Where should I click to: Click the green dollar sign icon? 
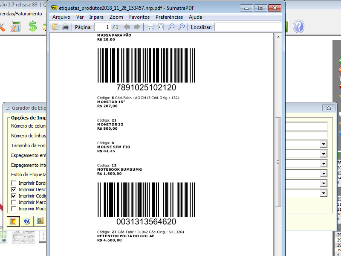click(x=33, y=26)
